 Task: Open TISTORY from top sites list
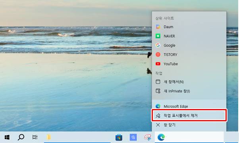189,55
